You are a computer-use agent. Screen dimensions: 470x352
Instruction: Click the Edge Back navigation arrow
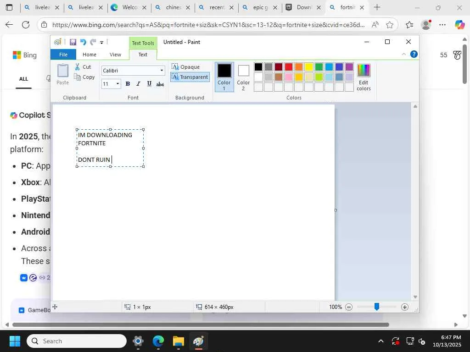(9, 25)
